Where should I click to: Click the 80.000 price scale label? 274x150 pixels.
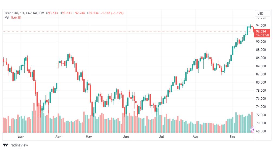pyautogui.click(x=261, y=82)
